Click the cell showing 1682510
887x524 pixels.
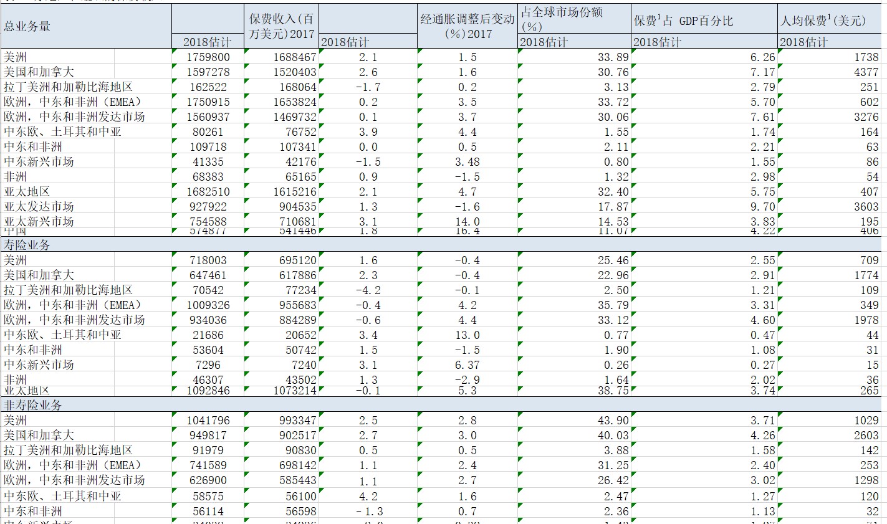(x=208, y=191)
